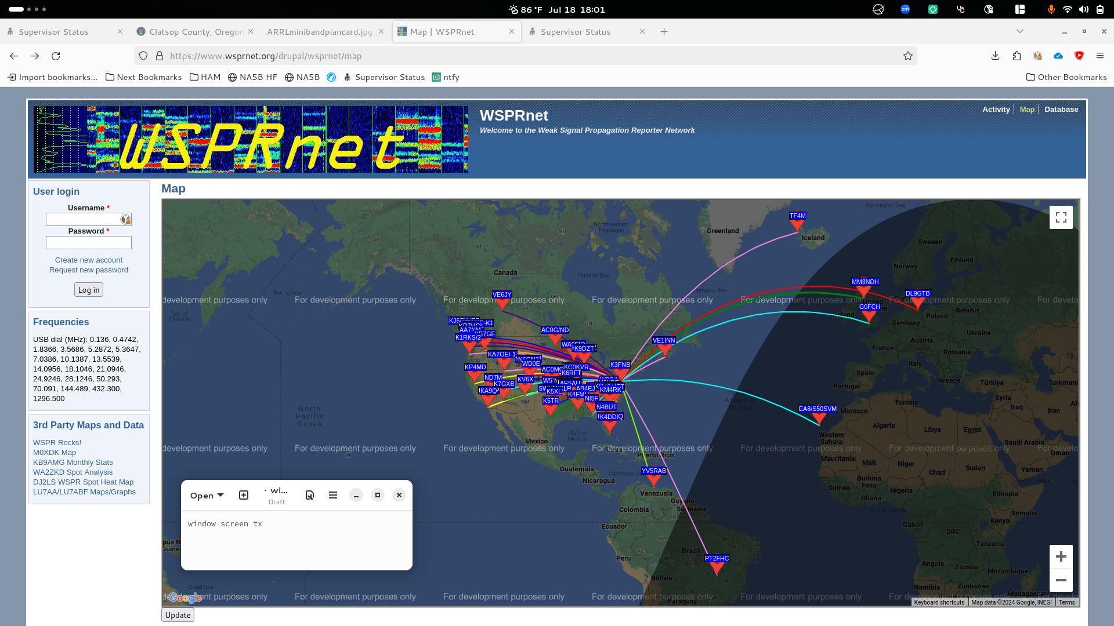Open search-and-replace in the text editor
This screenshot has width=1114, height=626.
(310, 495)
